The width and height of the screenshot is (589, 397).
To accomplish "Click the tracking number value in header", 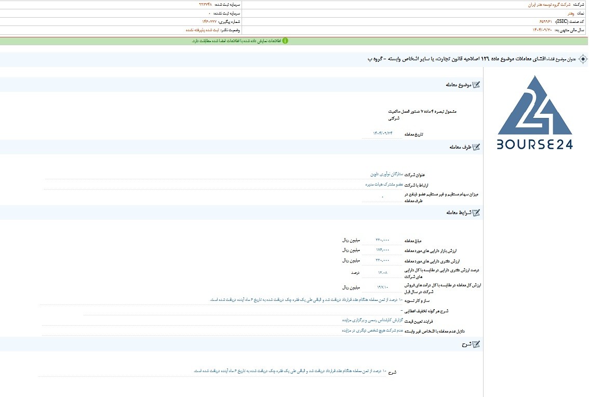I will click(x=209, y=21).
